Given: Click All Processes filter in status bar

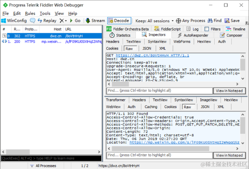Looking at the screenshot, I should (43, 166).
